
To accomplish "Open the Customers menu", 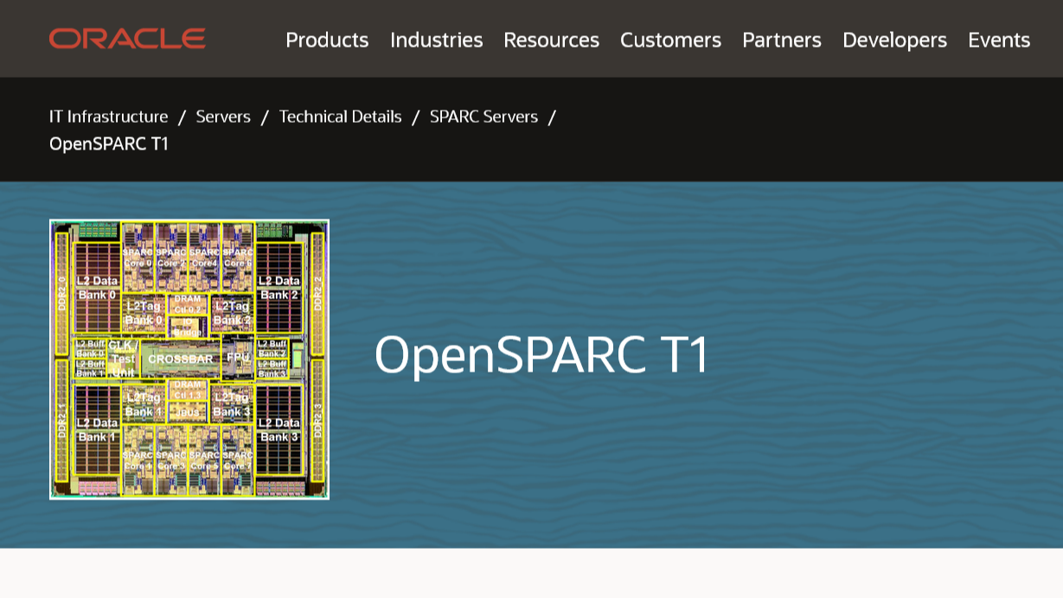I will pos(670,40).
